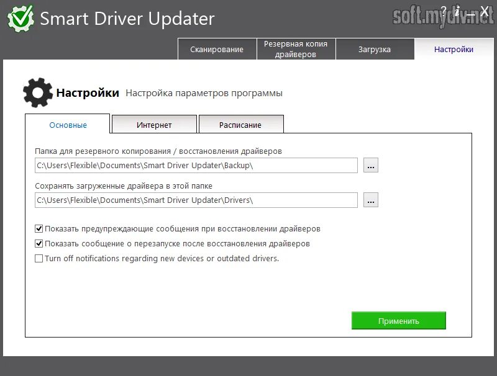Go to the Загрузка tab
Viewport: 497px width, 376px height.
(x=375, y=49)
